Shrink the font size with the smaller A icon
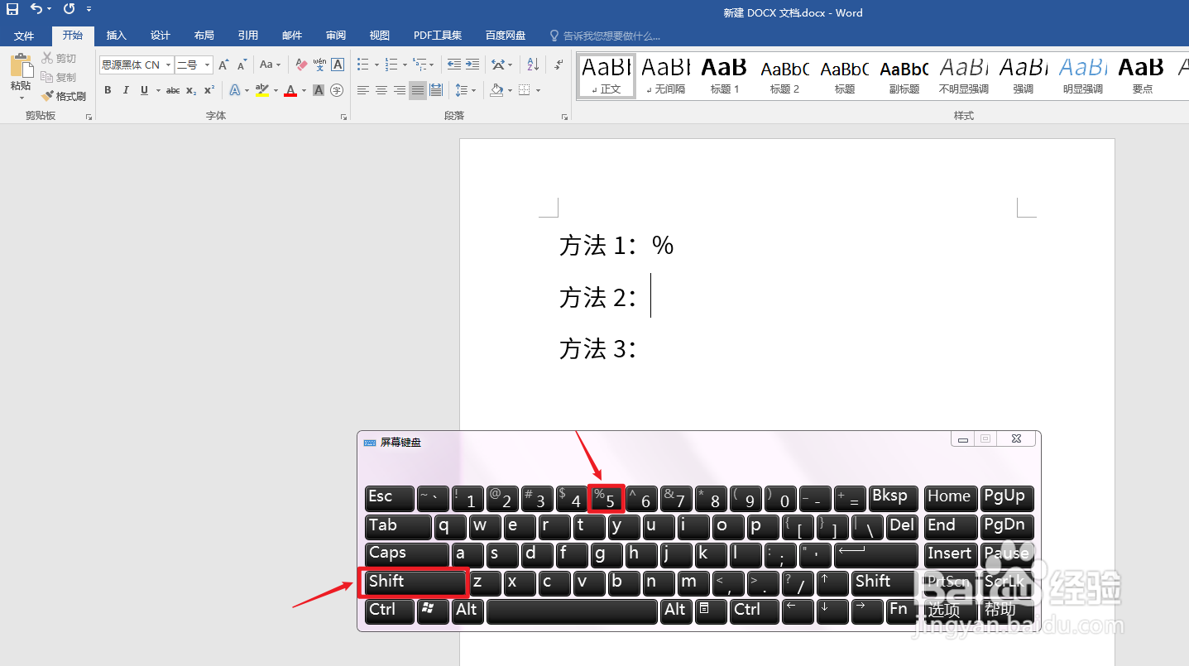The height and width of the screenshot is (666, 1189). 242,65
